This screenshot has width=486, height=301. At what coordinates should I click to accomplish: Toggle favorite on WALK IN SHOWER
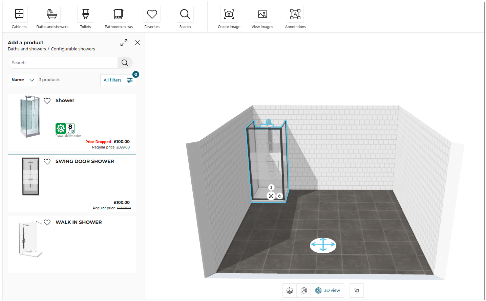pyautogui.click(x=47, y=222)
